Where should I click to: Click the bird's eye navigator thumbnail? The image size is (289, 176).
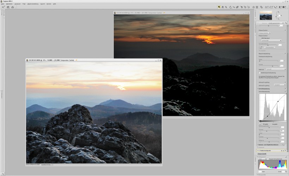(x=266, y=15)
